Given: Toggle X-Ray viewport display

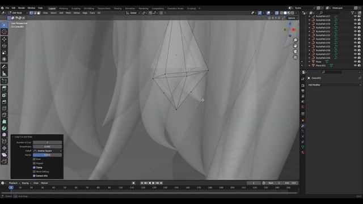Looking at the screenshot, I should [x=277, y=13].
